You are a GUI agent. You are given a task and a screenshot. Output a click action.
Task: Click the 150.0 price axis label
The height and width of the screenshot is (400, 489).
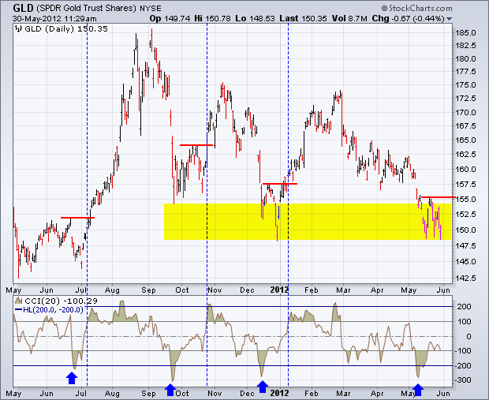click(x=465, y=230)
